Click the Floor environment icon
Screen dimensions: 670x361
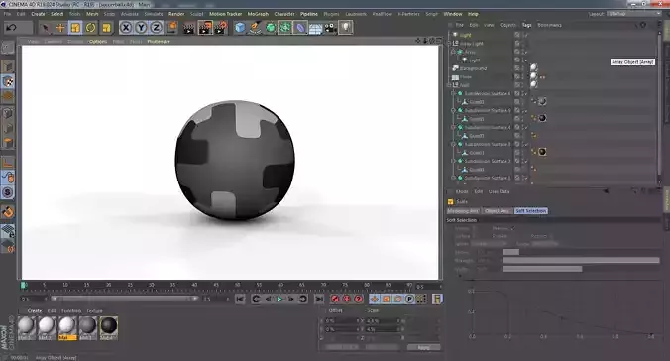point(316,28)
